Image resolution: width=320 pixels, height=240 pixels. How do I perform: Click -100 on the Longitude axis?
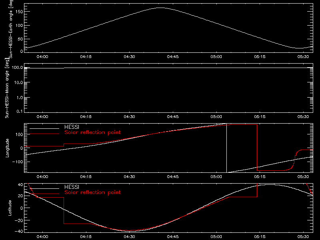click(18, 162)
